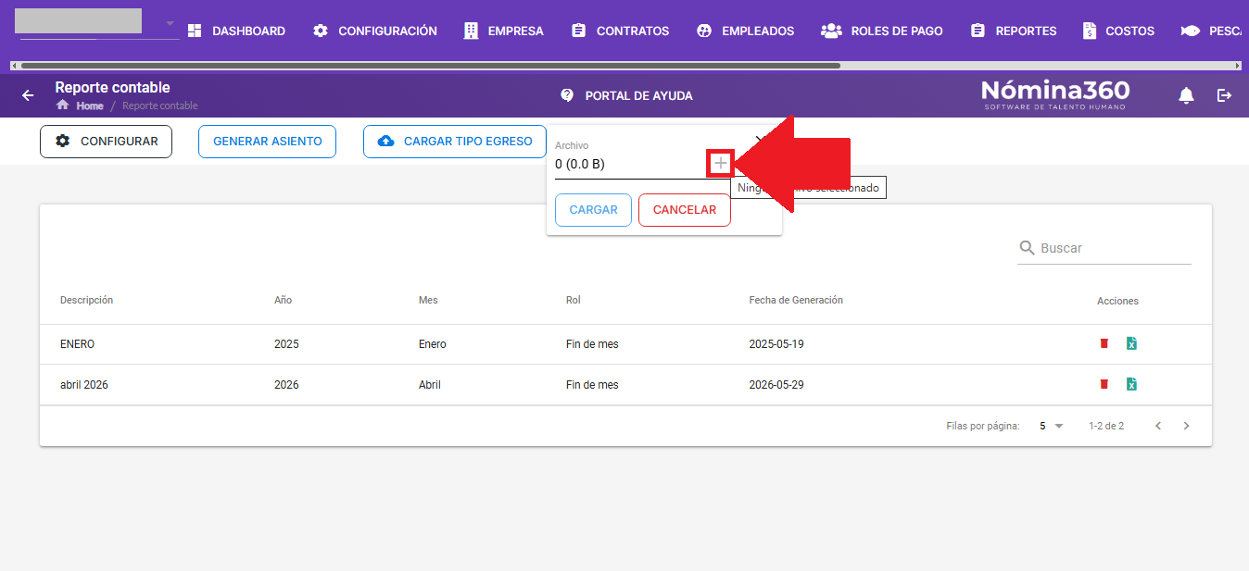Click the Contratos clipboard icon
Image resolution: width=1249 pixels, height=571 pixels.
pos(579,31)
